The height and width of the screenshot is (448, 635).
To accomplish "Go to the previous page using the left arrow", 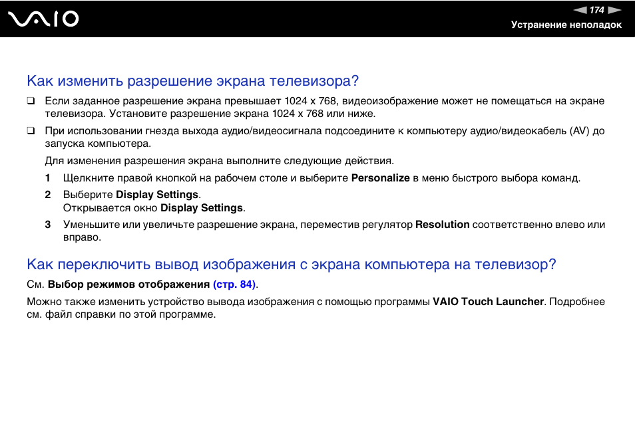I will [x=580, y=10].
